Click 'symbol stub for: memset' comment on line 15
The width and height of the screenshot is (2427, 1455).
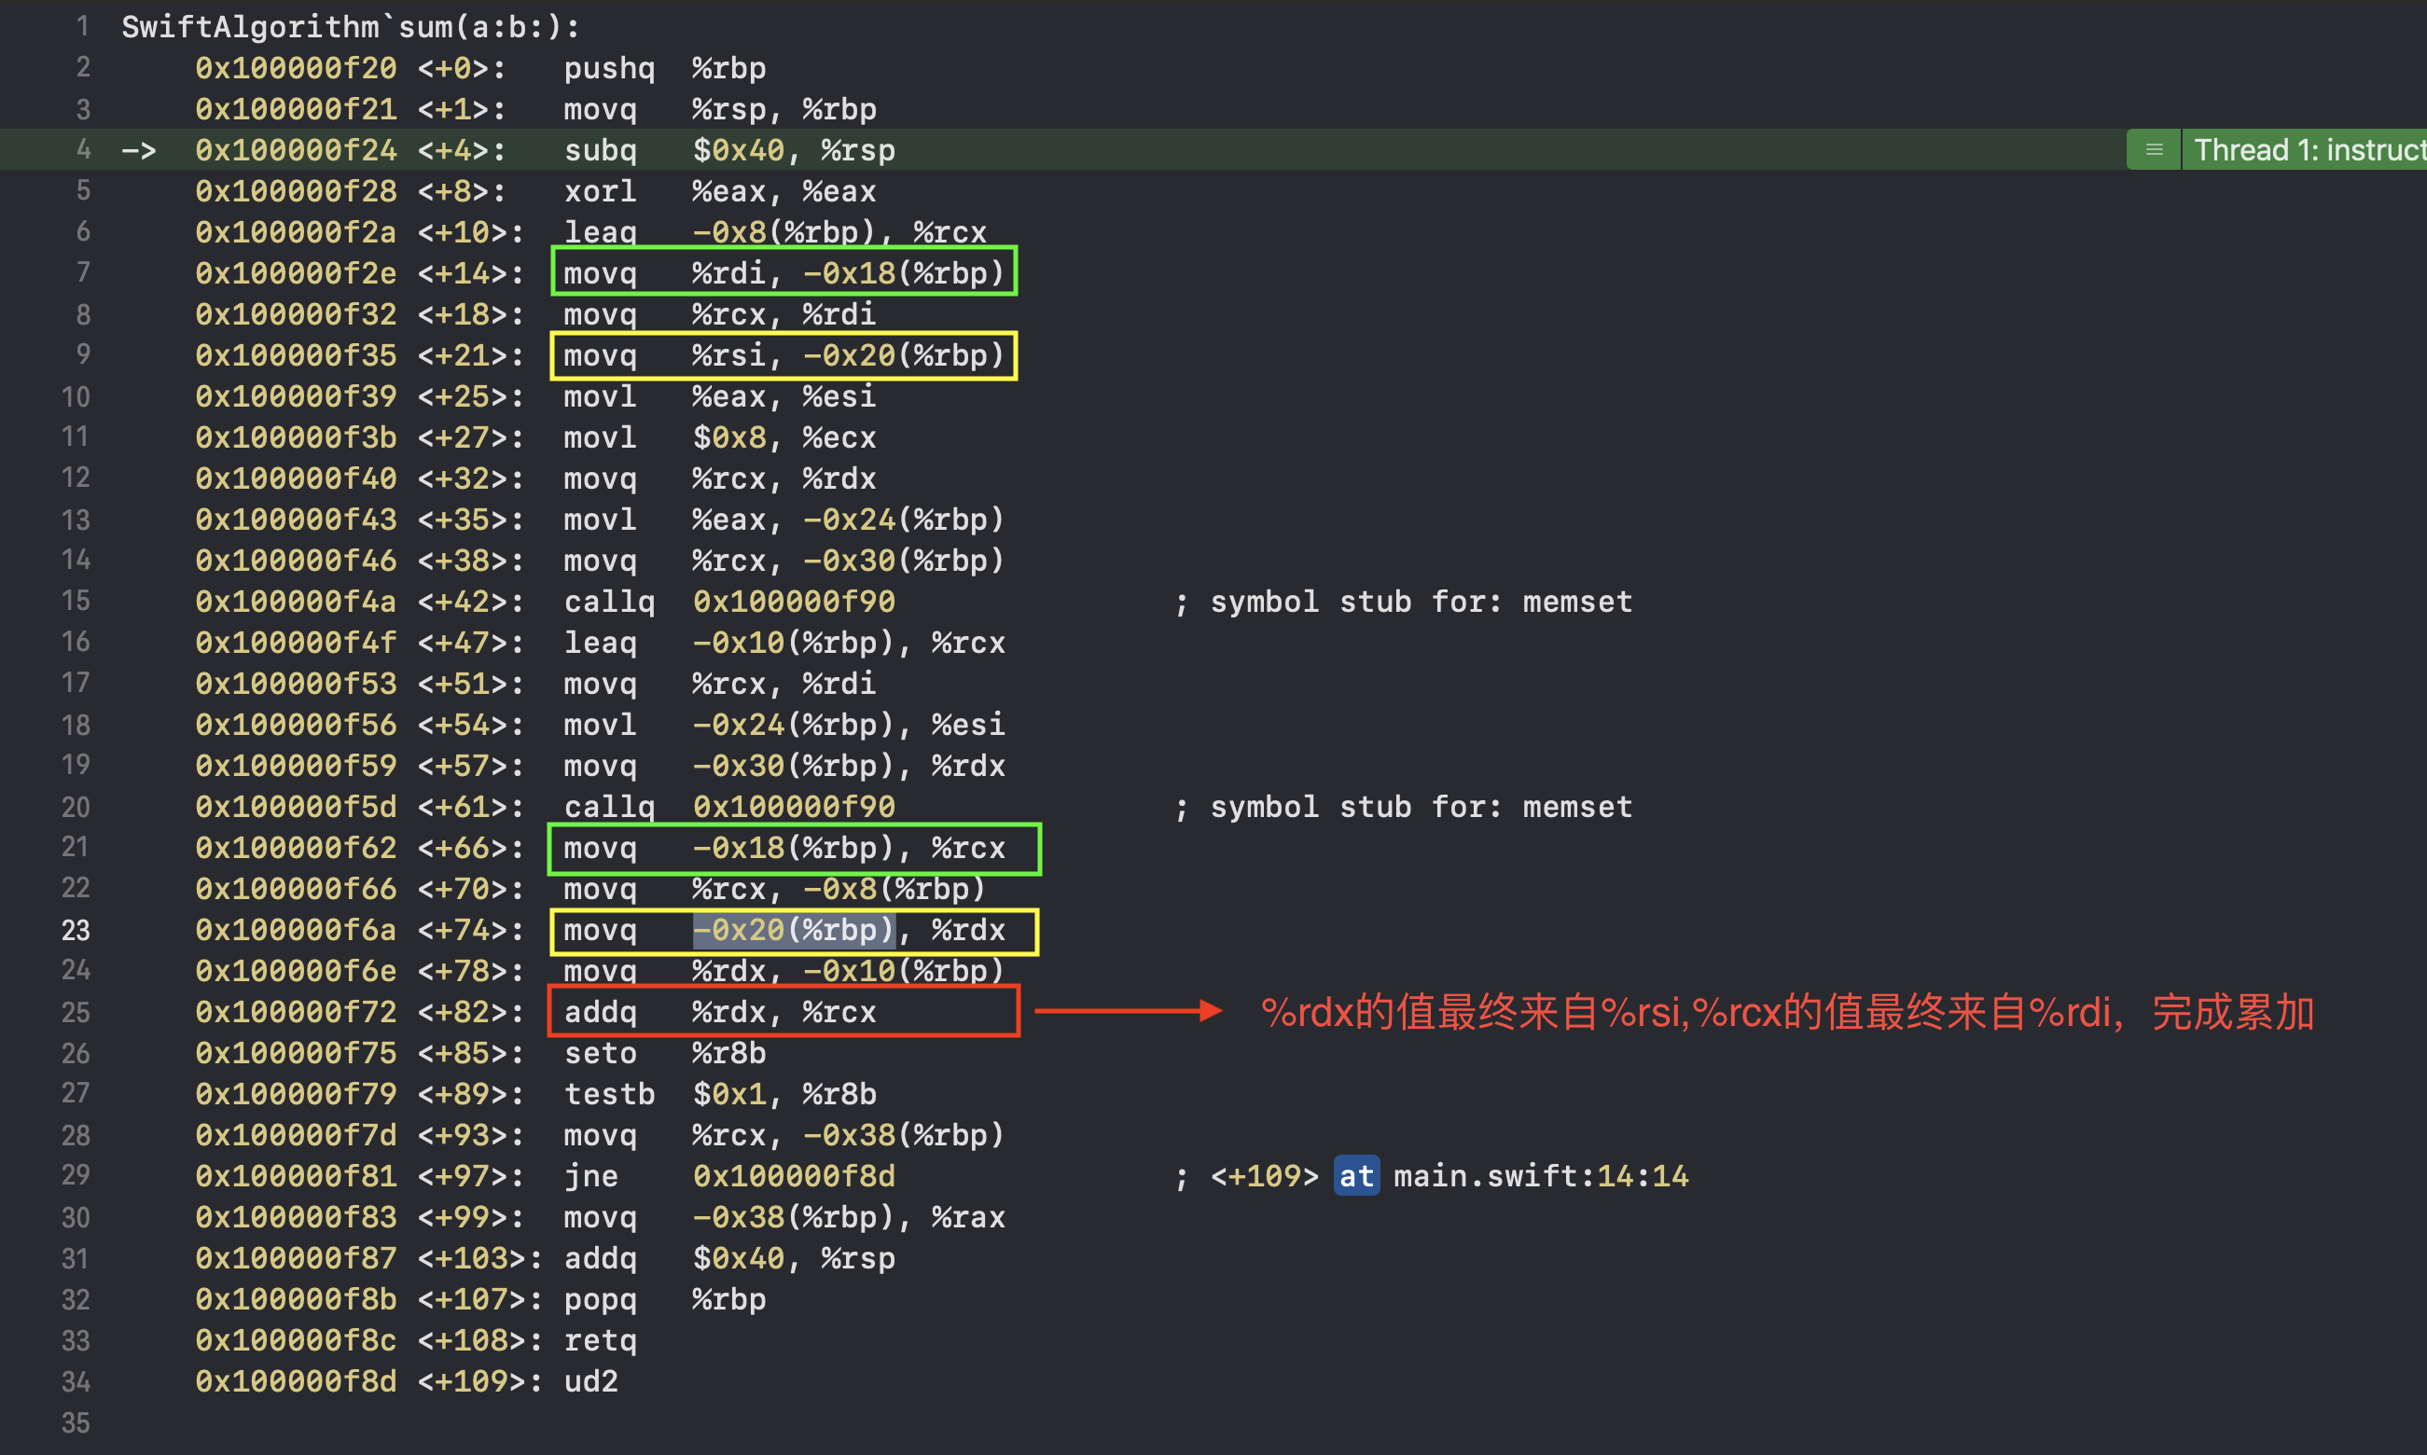[1422, 601]
